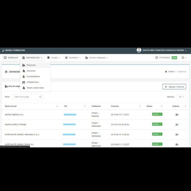Click the Acceso empresas icon
The width and height of the screenshot is (191, 191).
[x=86, y=58]
